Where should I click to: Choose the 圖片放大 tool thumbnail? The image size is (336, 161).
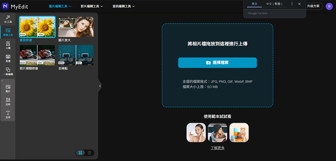point(76,27)
